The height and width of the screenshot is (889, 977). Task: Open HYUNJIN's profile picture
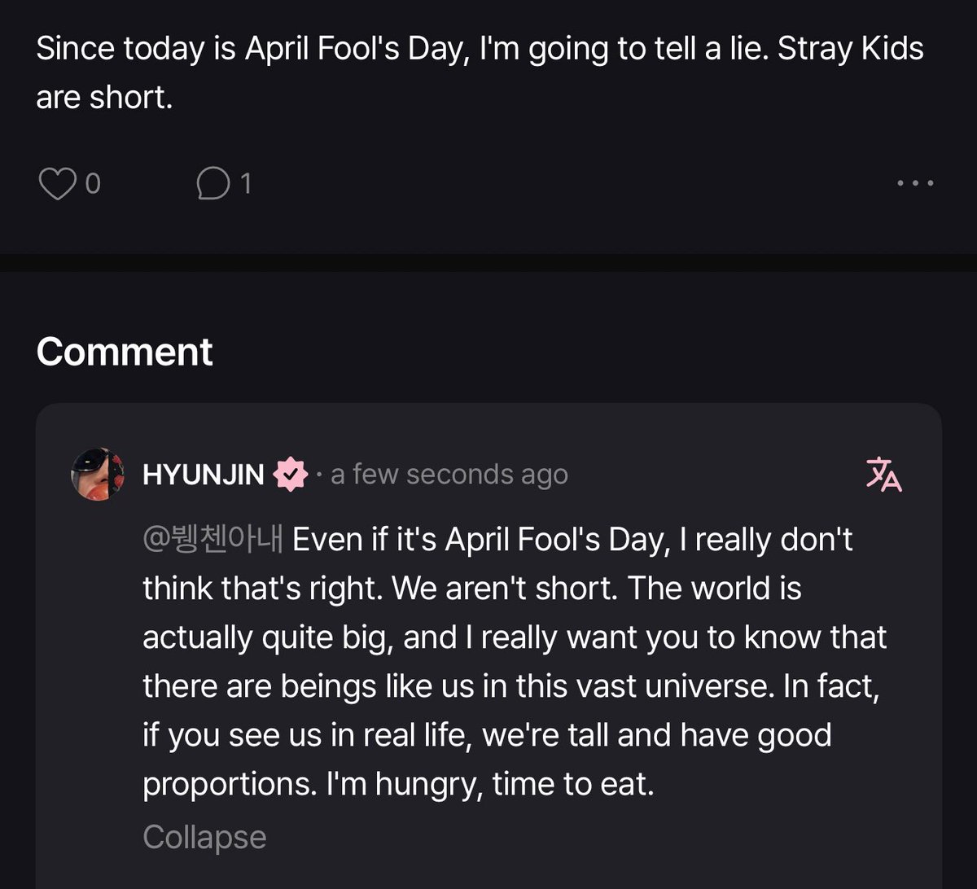tap(98, 475)
